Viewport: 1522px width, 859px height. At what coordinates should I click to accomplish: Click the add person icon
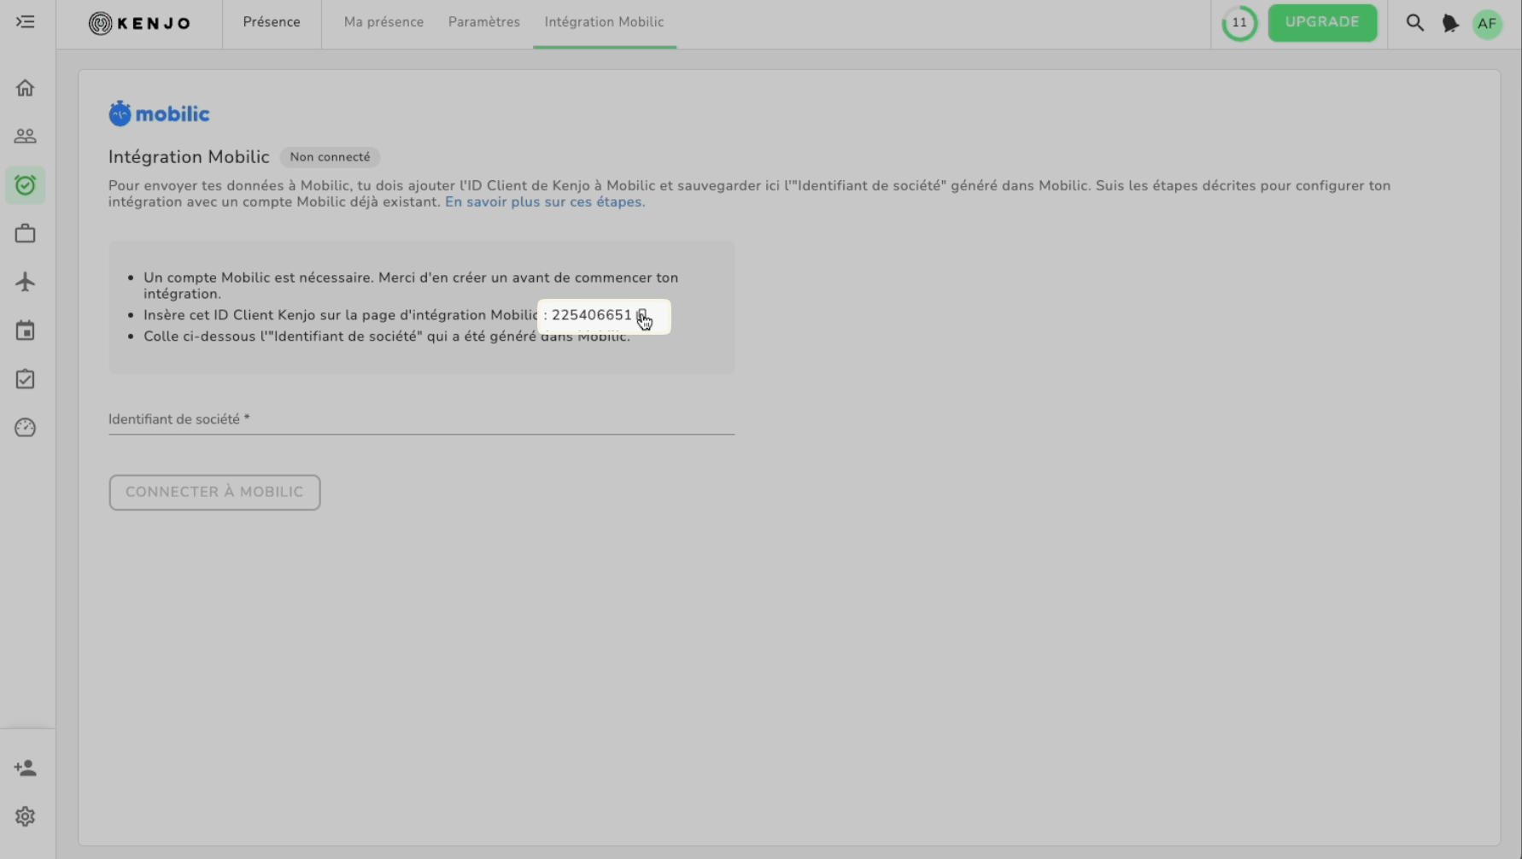coord(26,768)
